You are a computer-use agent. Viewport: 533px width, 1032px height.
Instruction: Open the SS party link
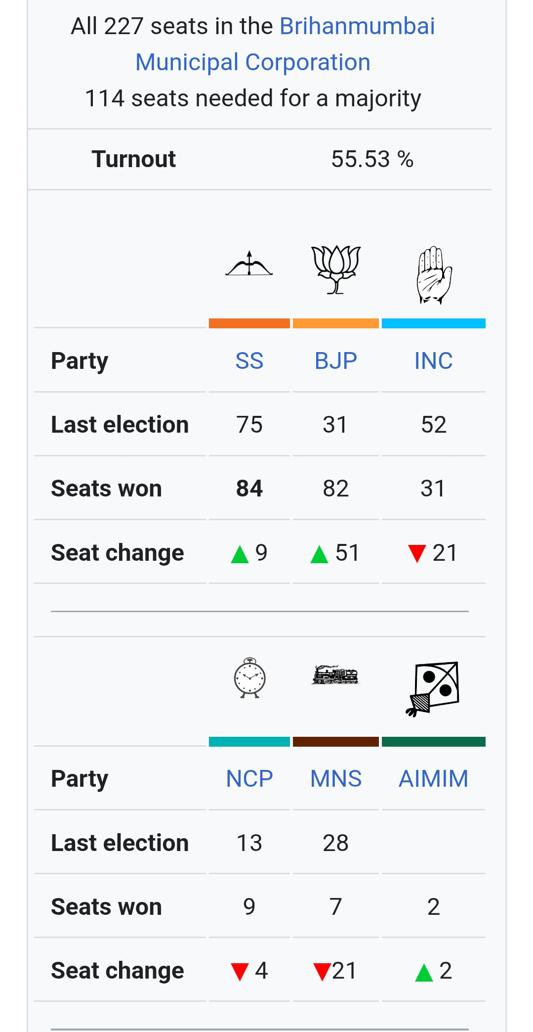[249, 361]
